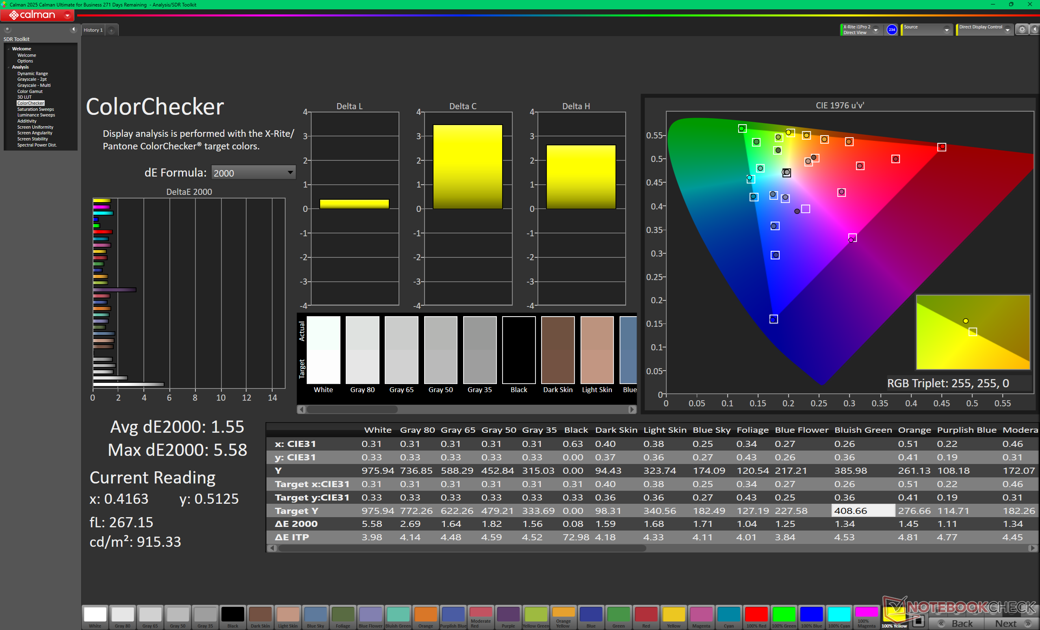Click the highlighted Target Y 408.66 cell
1040x630 pixels.
coord(862,511)
